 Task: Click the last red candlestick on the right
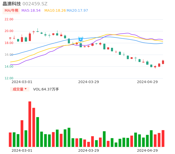(163, 62)
